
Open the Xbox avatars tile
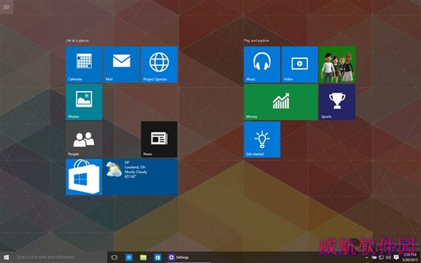coord(338,65)
